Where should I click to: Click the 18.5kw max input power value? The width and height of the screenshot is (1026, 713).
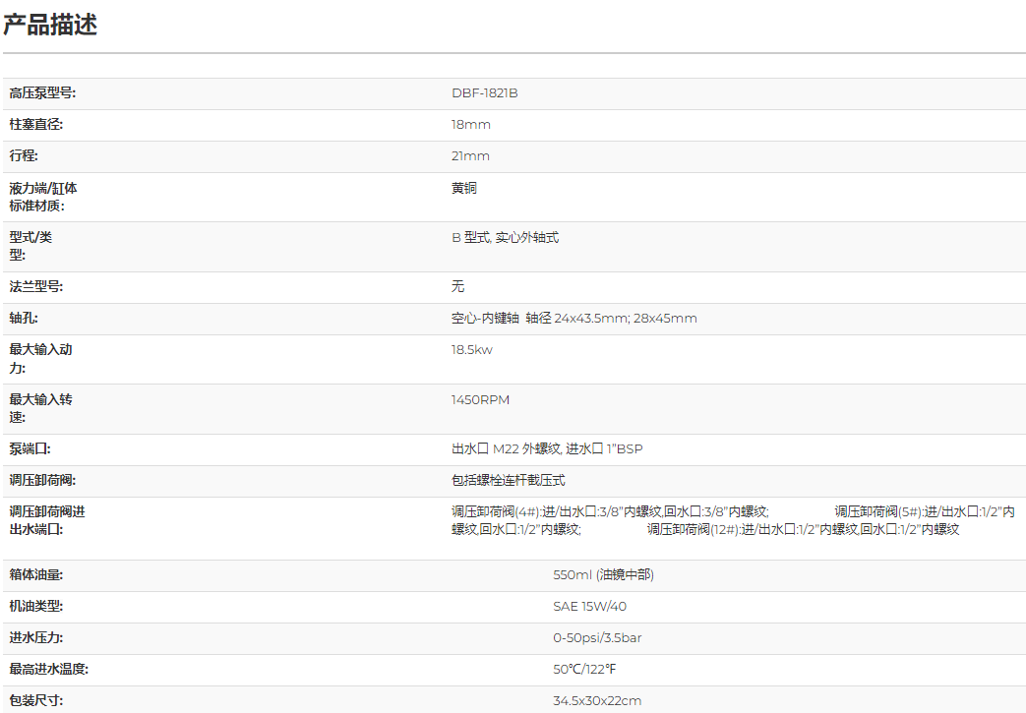[x=471, y=349]
